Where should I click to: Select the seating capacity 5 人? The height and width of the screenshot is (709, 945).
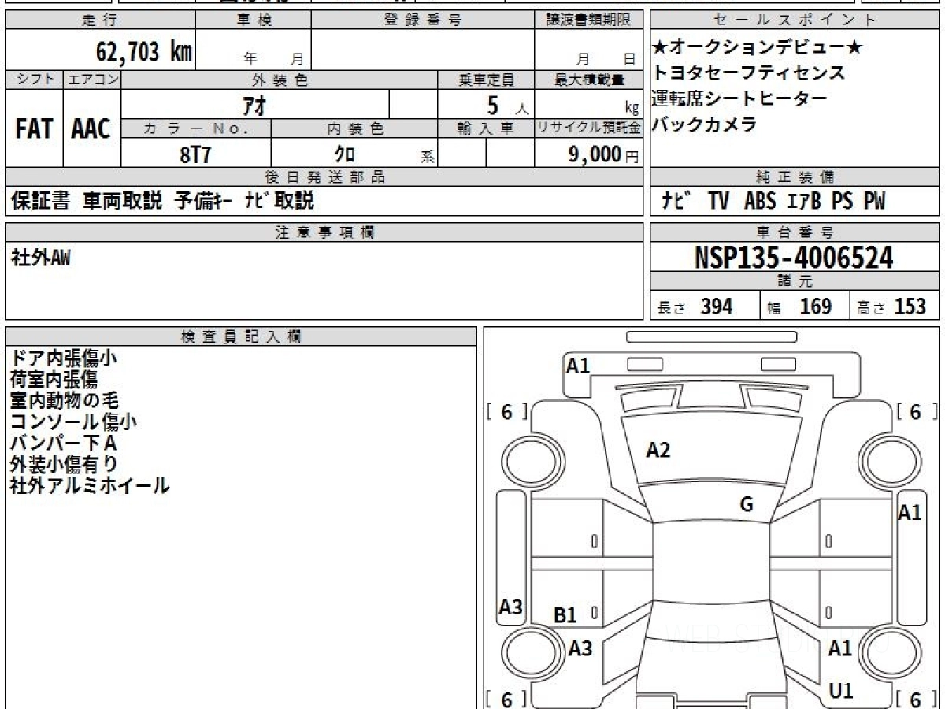click(507, 105)
